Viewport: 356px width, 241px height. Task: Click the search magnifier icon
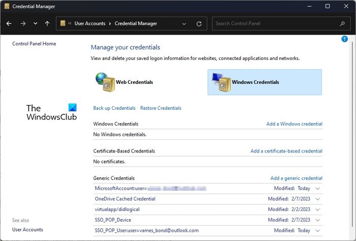coord(342,23)
